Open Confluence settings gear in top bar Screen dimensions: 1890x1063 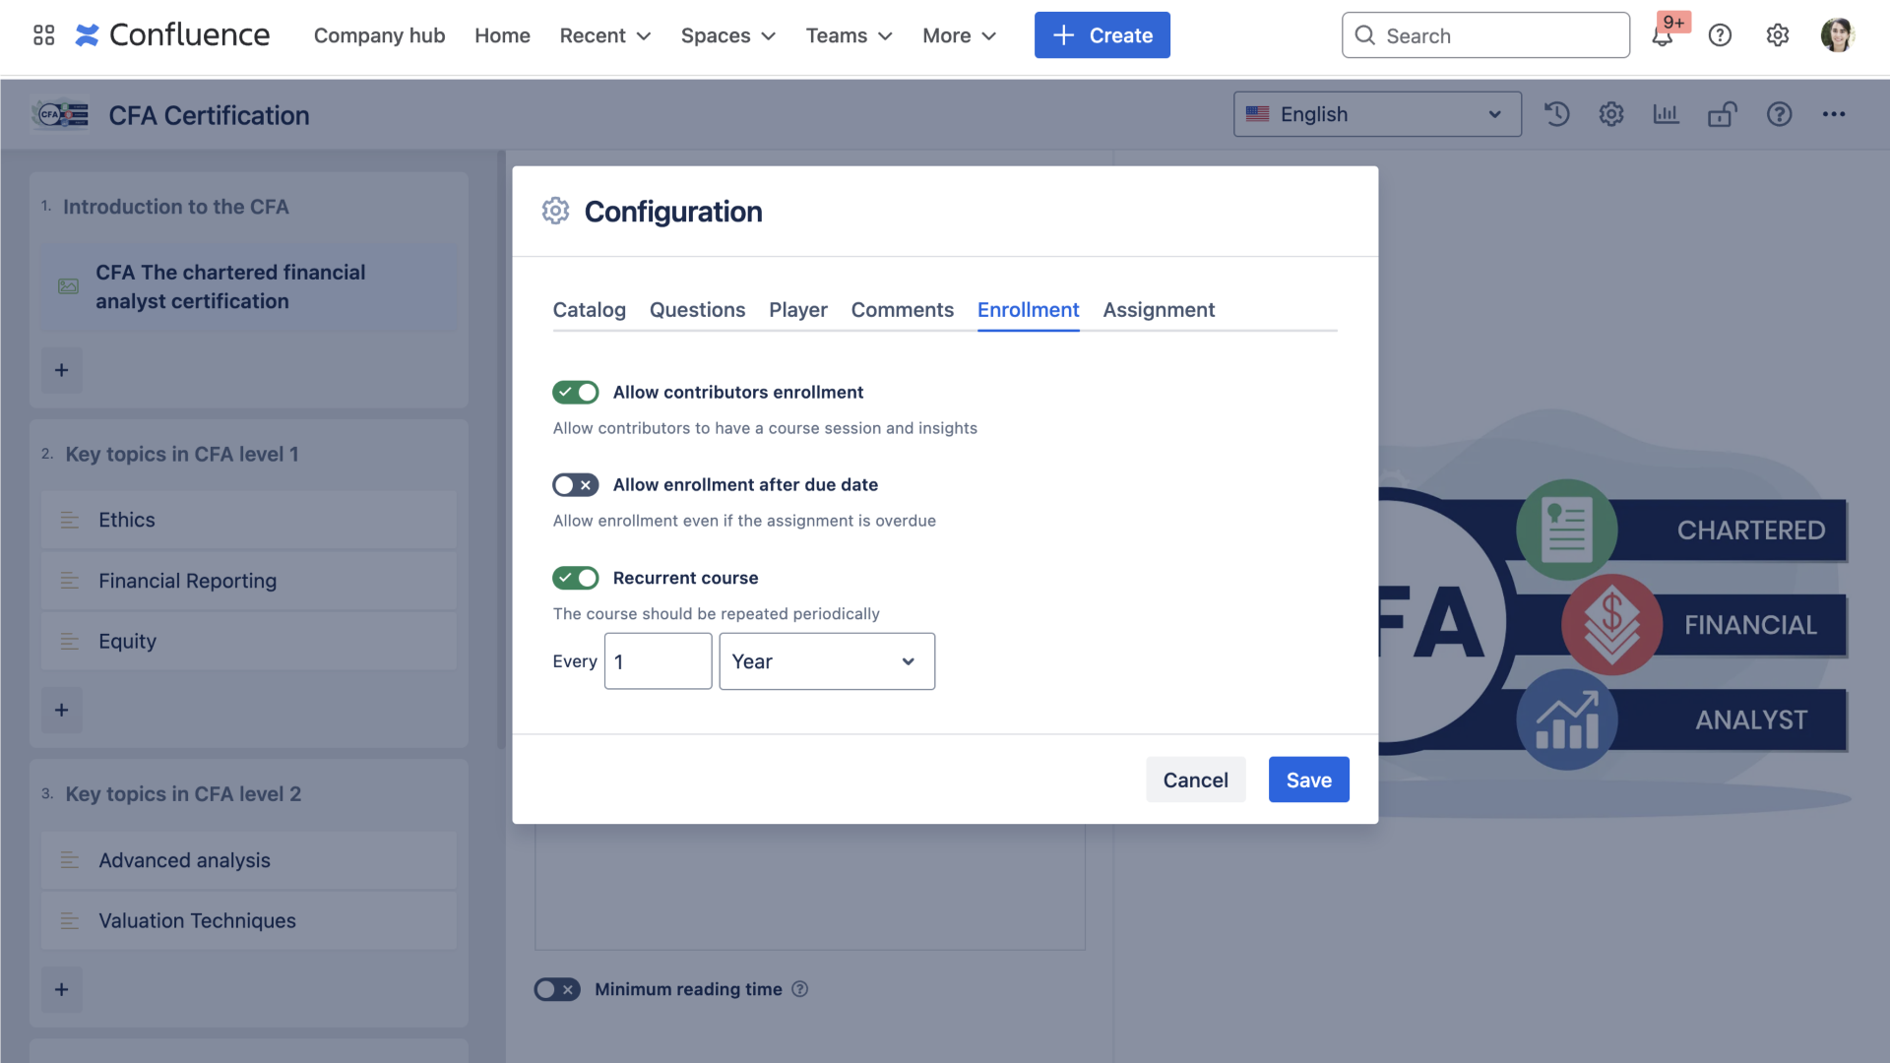click(x=1777, y=35)
